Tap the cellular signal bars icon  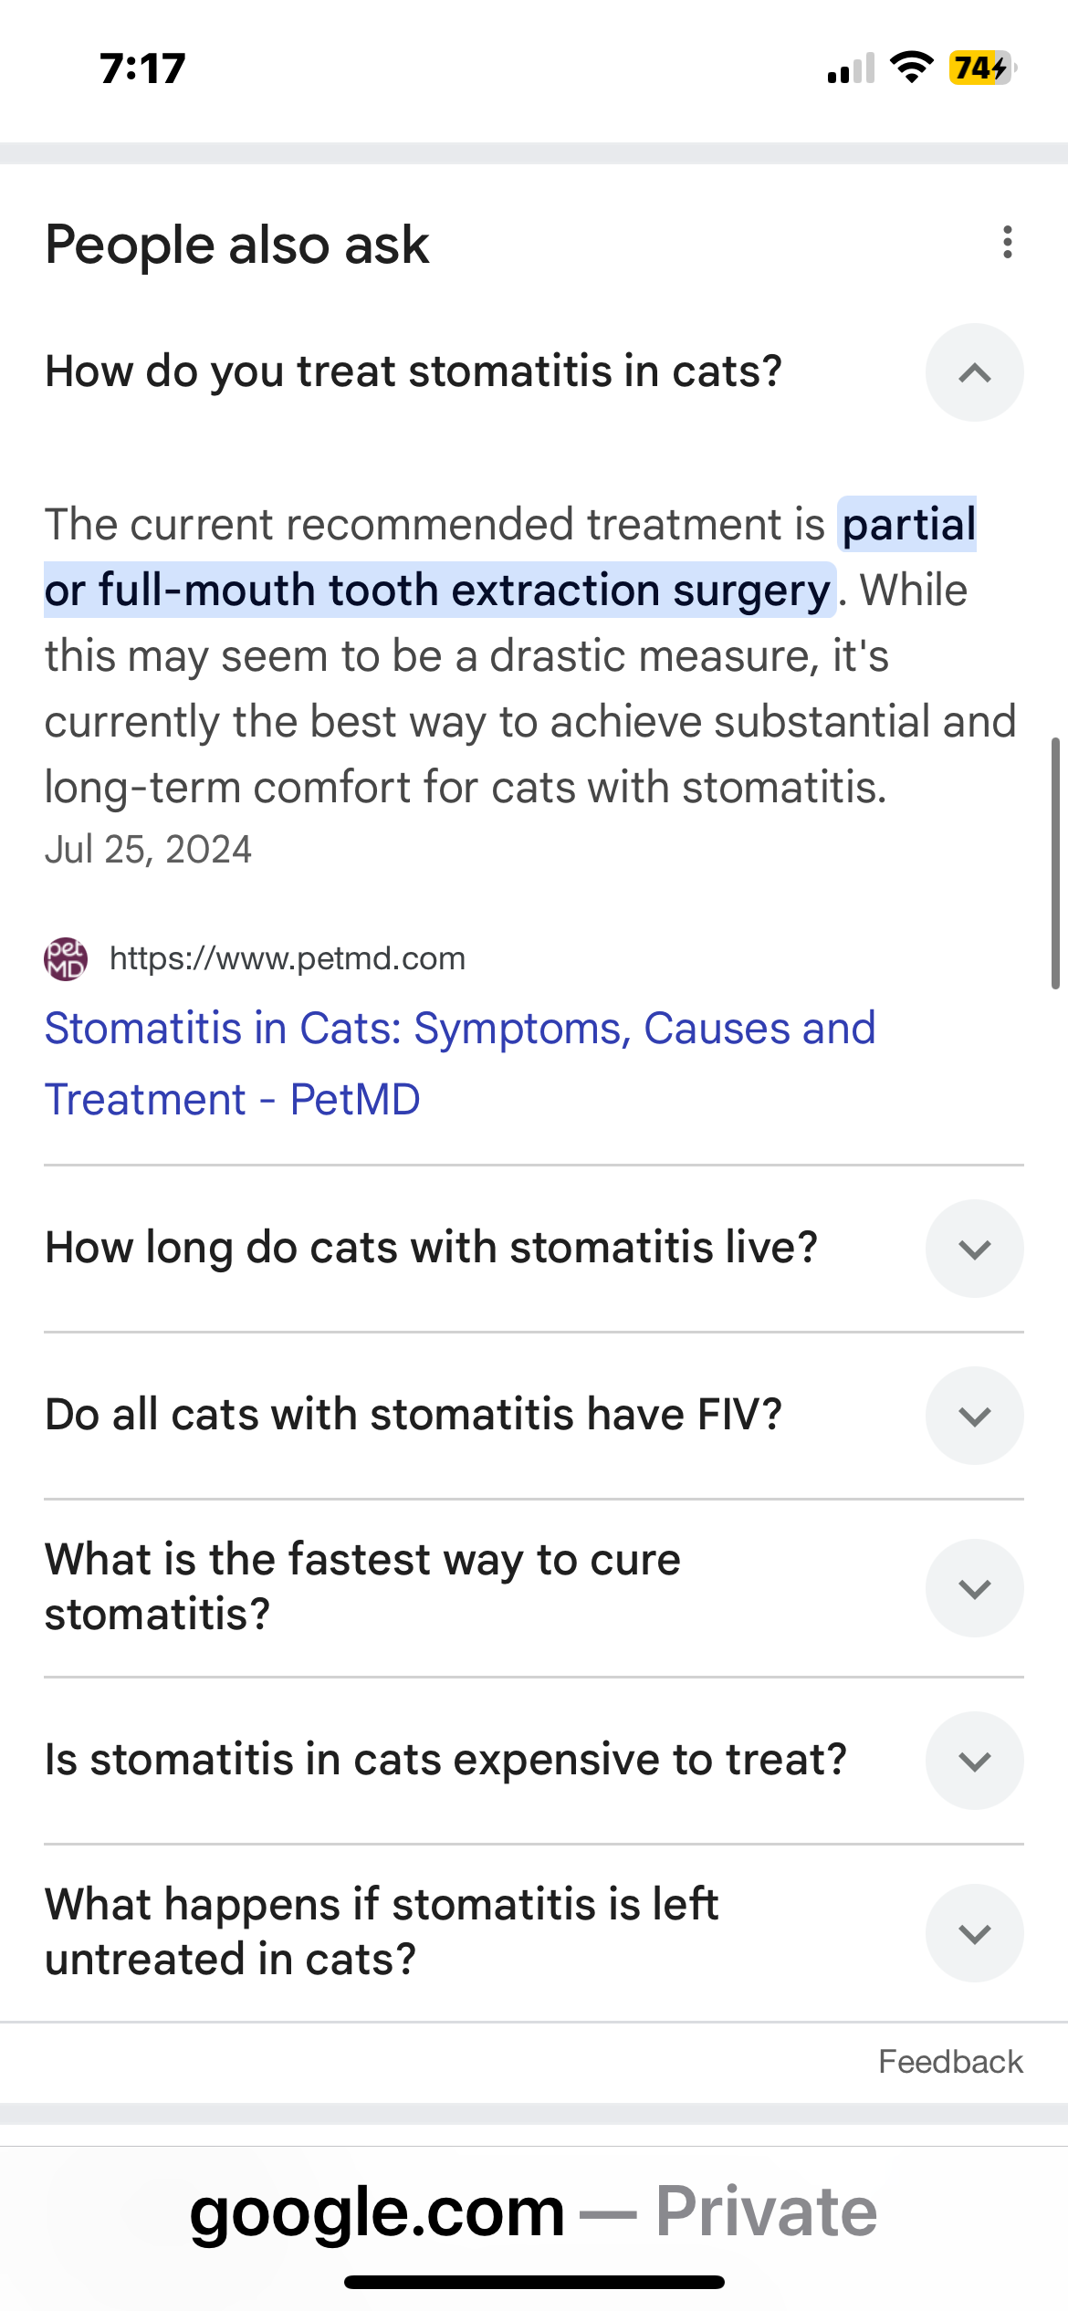[851, 68]
